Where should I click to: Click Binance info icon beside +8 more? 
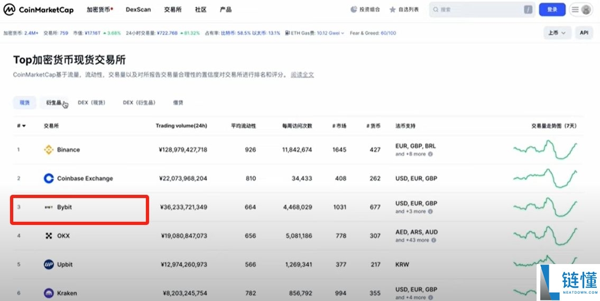[x=430, y=154]
